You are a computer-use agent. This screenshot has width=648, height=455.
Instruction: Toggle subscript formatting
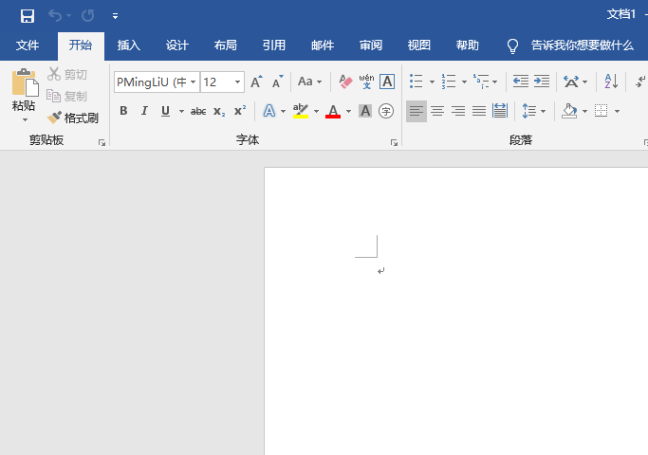coord(219,111)
